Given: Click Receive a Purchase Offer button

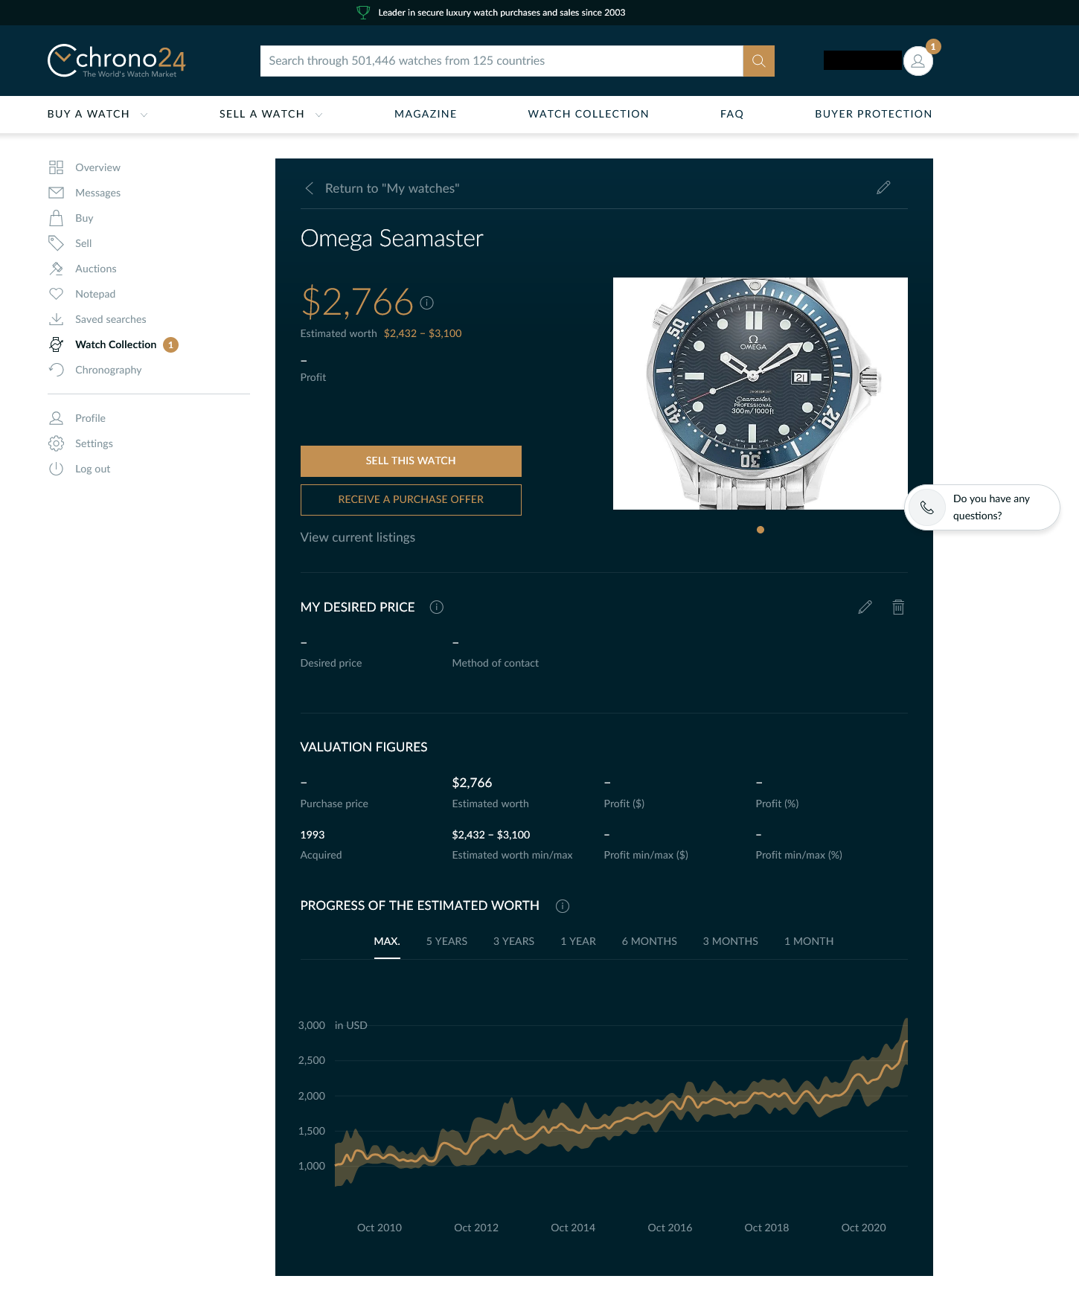Looking at the screenshot, I should coord(411,500).
